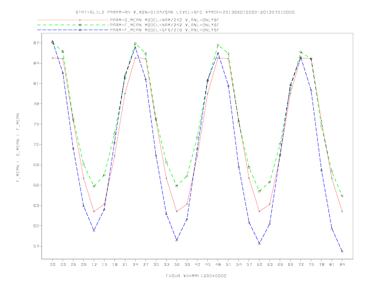Click the x-axis forecast hour label 78
Screen dimensions: 373x288
[x=321, y=264]
